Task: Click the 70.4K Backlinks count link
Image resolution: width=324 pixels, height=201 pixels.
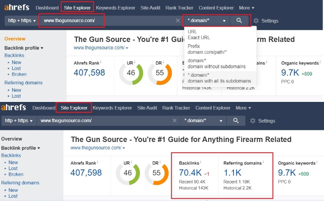Action: [191, 173]
